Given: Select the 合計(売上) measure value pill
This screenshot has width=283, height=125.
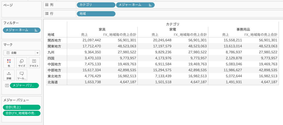Looking at the screenshot, I should click(x=22, y=107).
